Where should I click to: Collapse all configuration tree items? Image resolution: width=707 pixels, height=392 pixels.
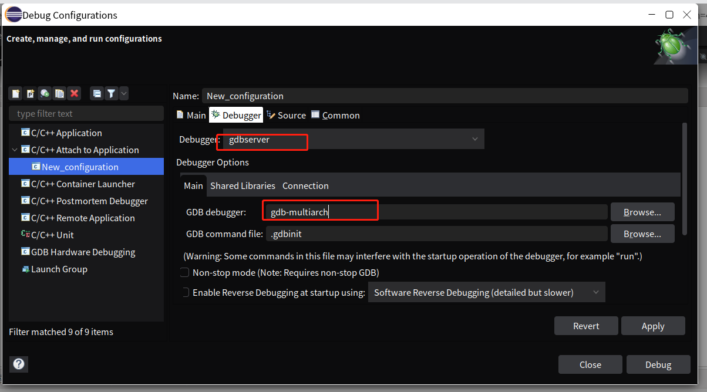coord(97,93)
